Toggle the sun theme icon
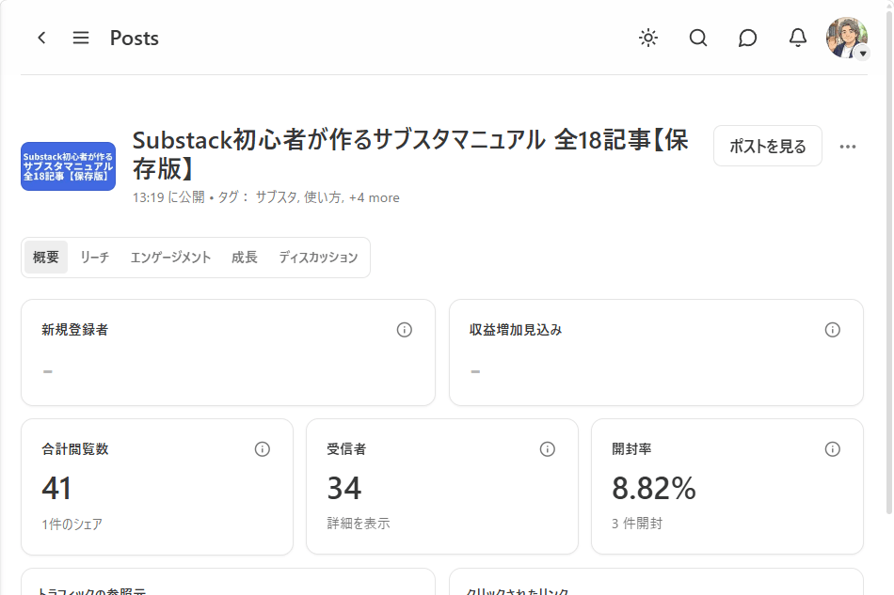This screenshot has width=894, height=595. 648,39
